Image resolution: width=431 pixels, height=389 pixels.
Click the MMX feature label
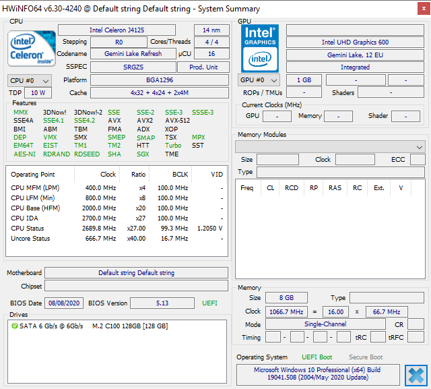[x=21, y=112]
